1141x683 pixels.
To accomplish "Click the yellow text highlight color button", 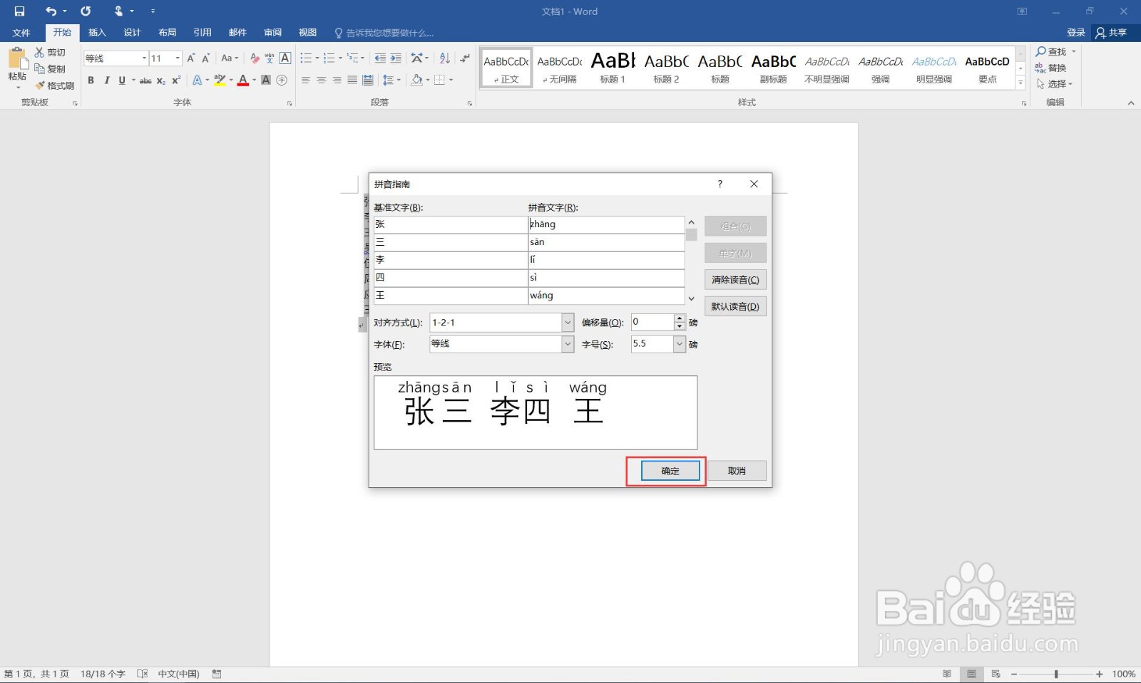I will [220, 80].
